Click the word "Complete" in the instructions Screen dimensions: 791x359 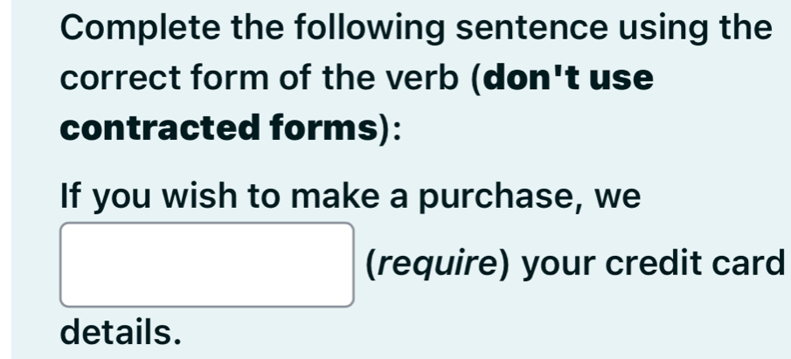tap(141, 28)
